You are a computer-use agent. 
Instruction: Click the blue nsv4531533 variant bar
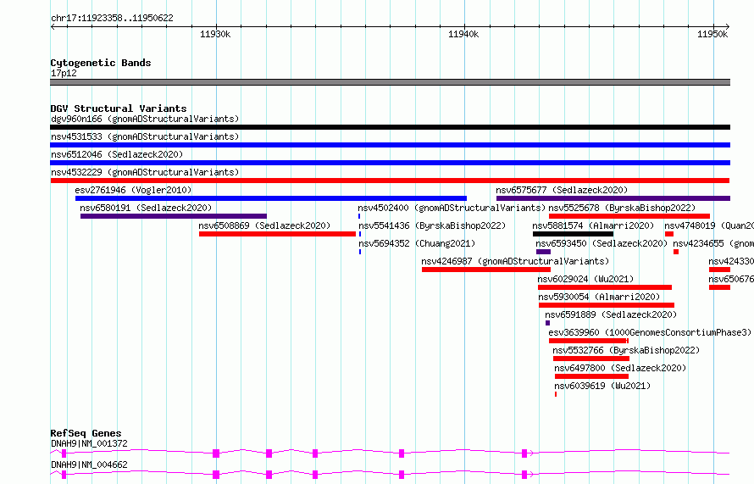click(x=390, y=145)
